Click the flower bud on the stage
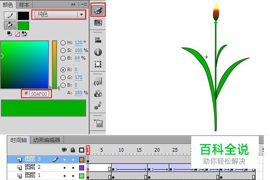Viewport: 270px width, 180px height. [x=216, y=12]
